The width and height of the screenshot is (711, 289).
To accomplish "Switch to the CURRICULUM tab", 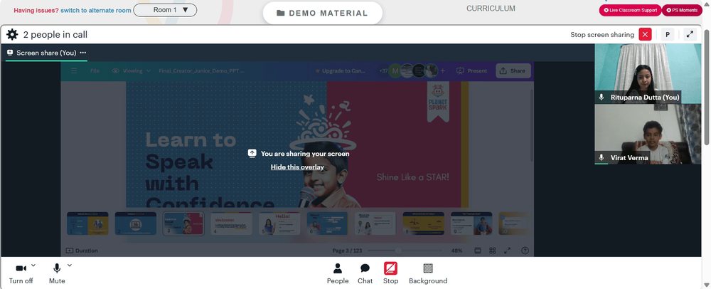I will coord(491,9).
